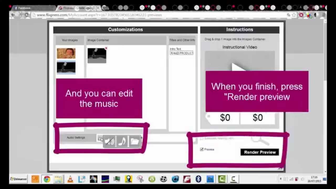The width and height of the screenshot is (336, 189).
Task: Open the Chrome menu hamburger icon
Action: (324, 15)
